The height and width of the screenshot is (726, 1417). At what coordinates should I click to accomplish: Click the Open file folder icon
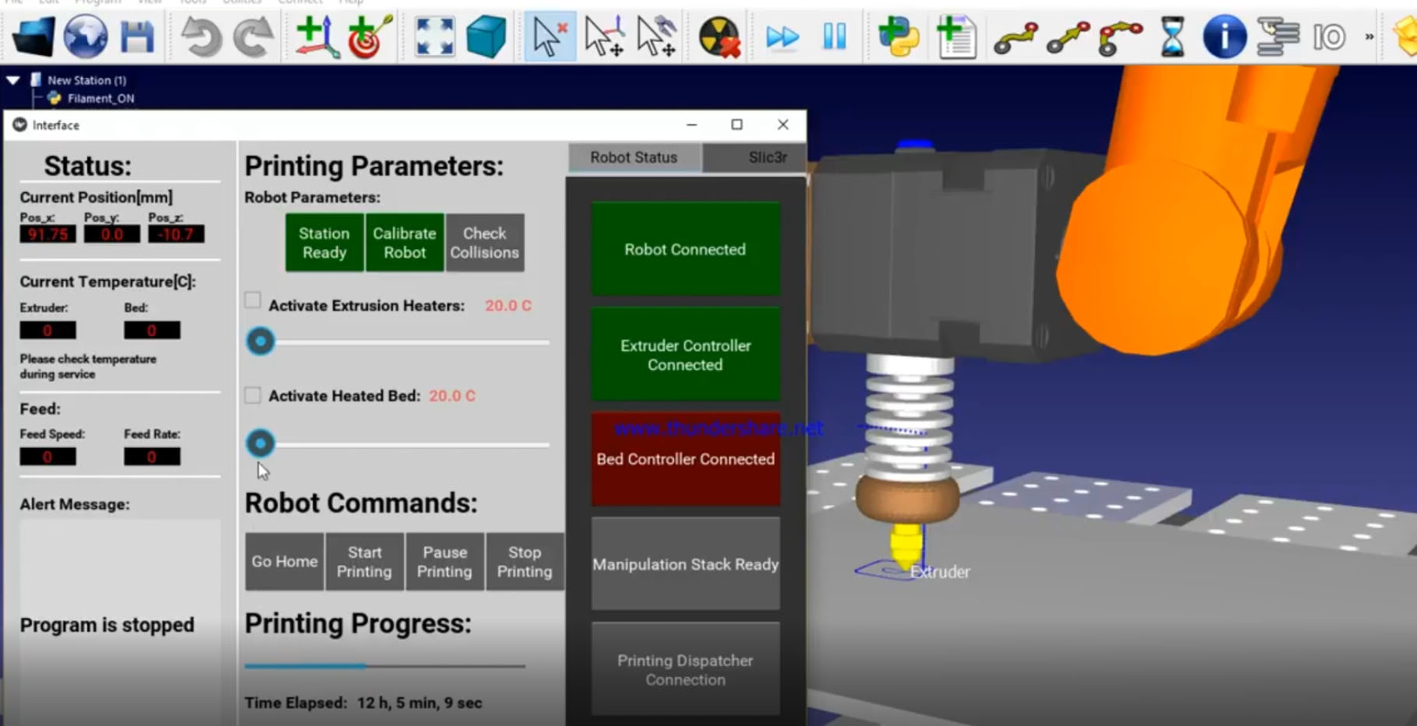[x=33, y=36]
